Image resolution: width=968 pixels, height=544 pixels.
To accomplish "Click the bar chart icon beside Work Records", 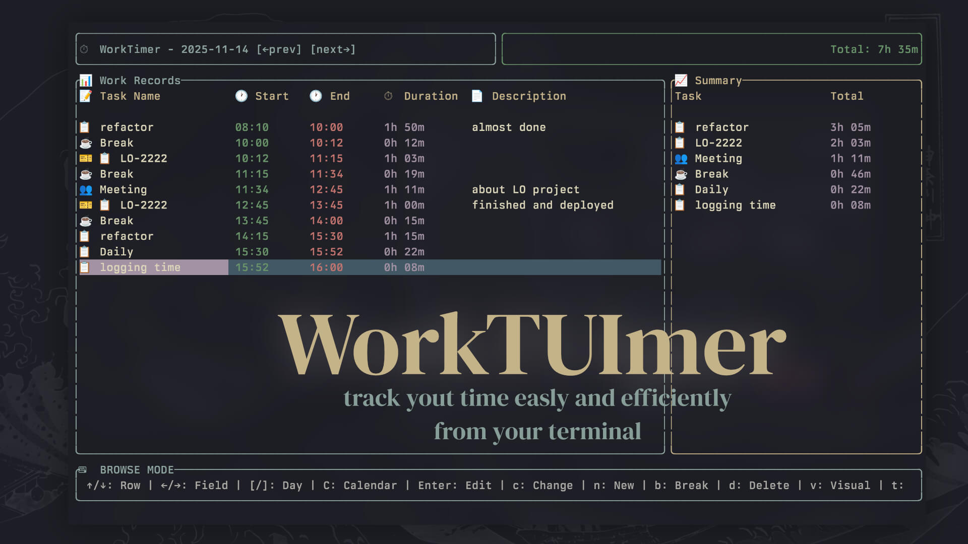I will 85,80.
